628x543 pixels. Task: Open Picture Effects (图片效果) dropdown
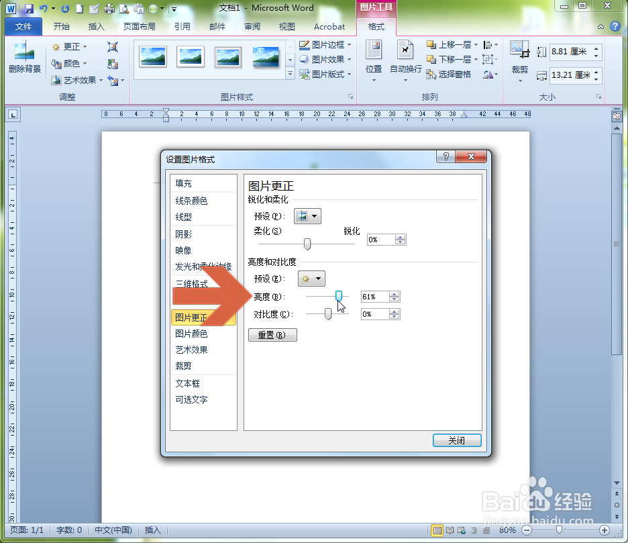tap(325, 59)
